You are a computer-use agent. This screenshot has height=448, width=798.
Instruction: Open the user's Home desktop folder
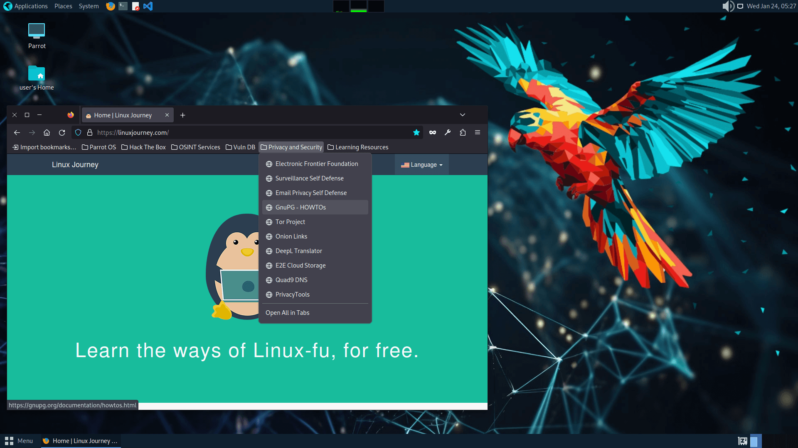(x=37, y=78)
